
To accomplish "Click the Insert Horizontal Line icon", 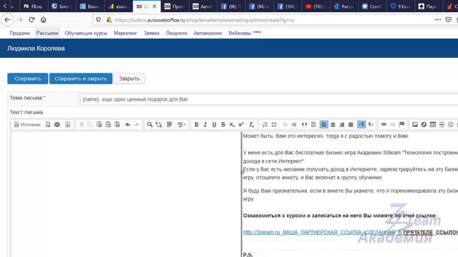I will (442, 125).
